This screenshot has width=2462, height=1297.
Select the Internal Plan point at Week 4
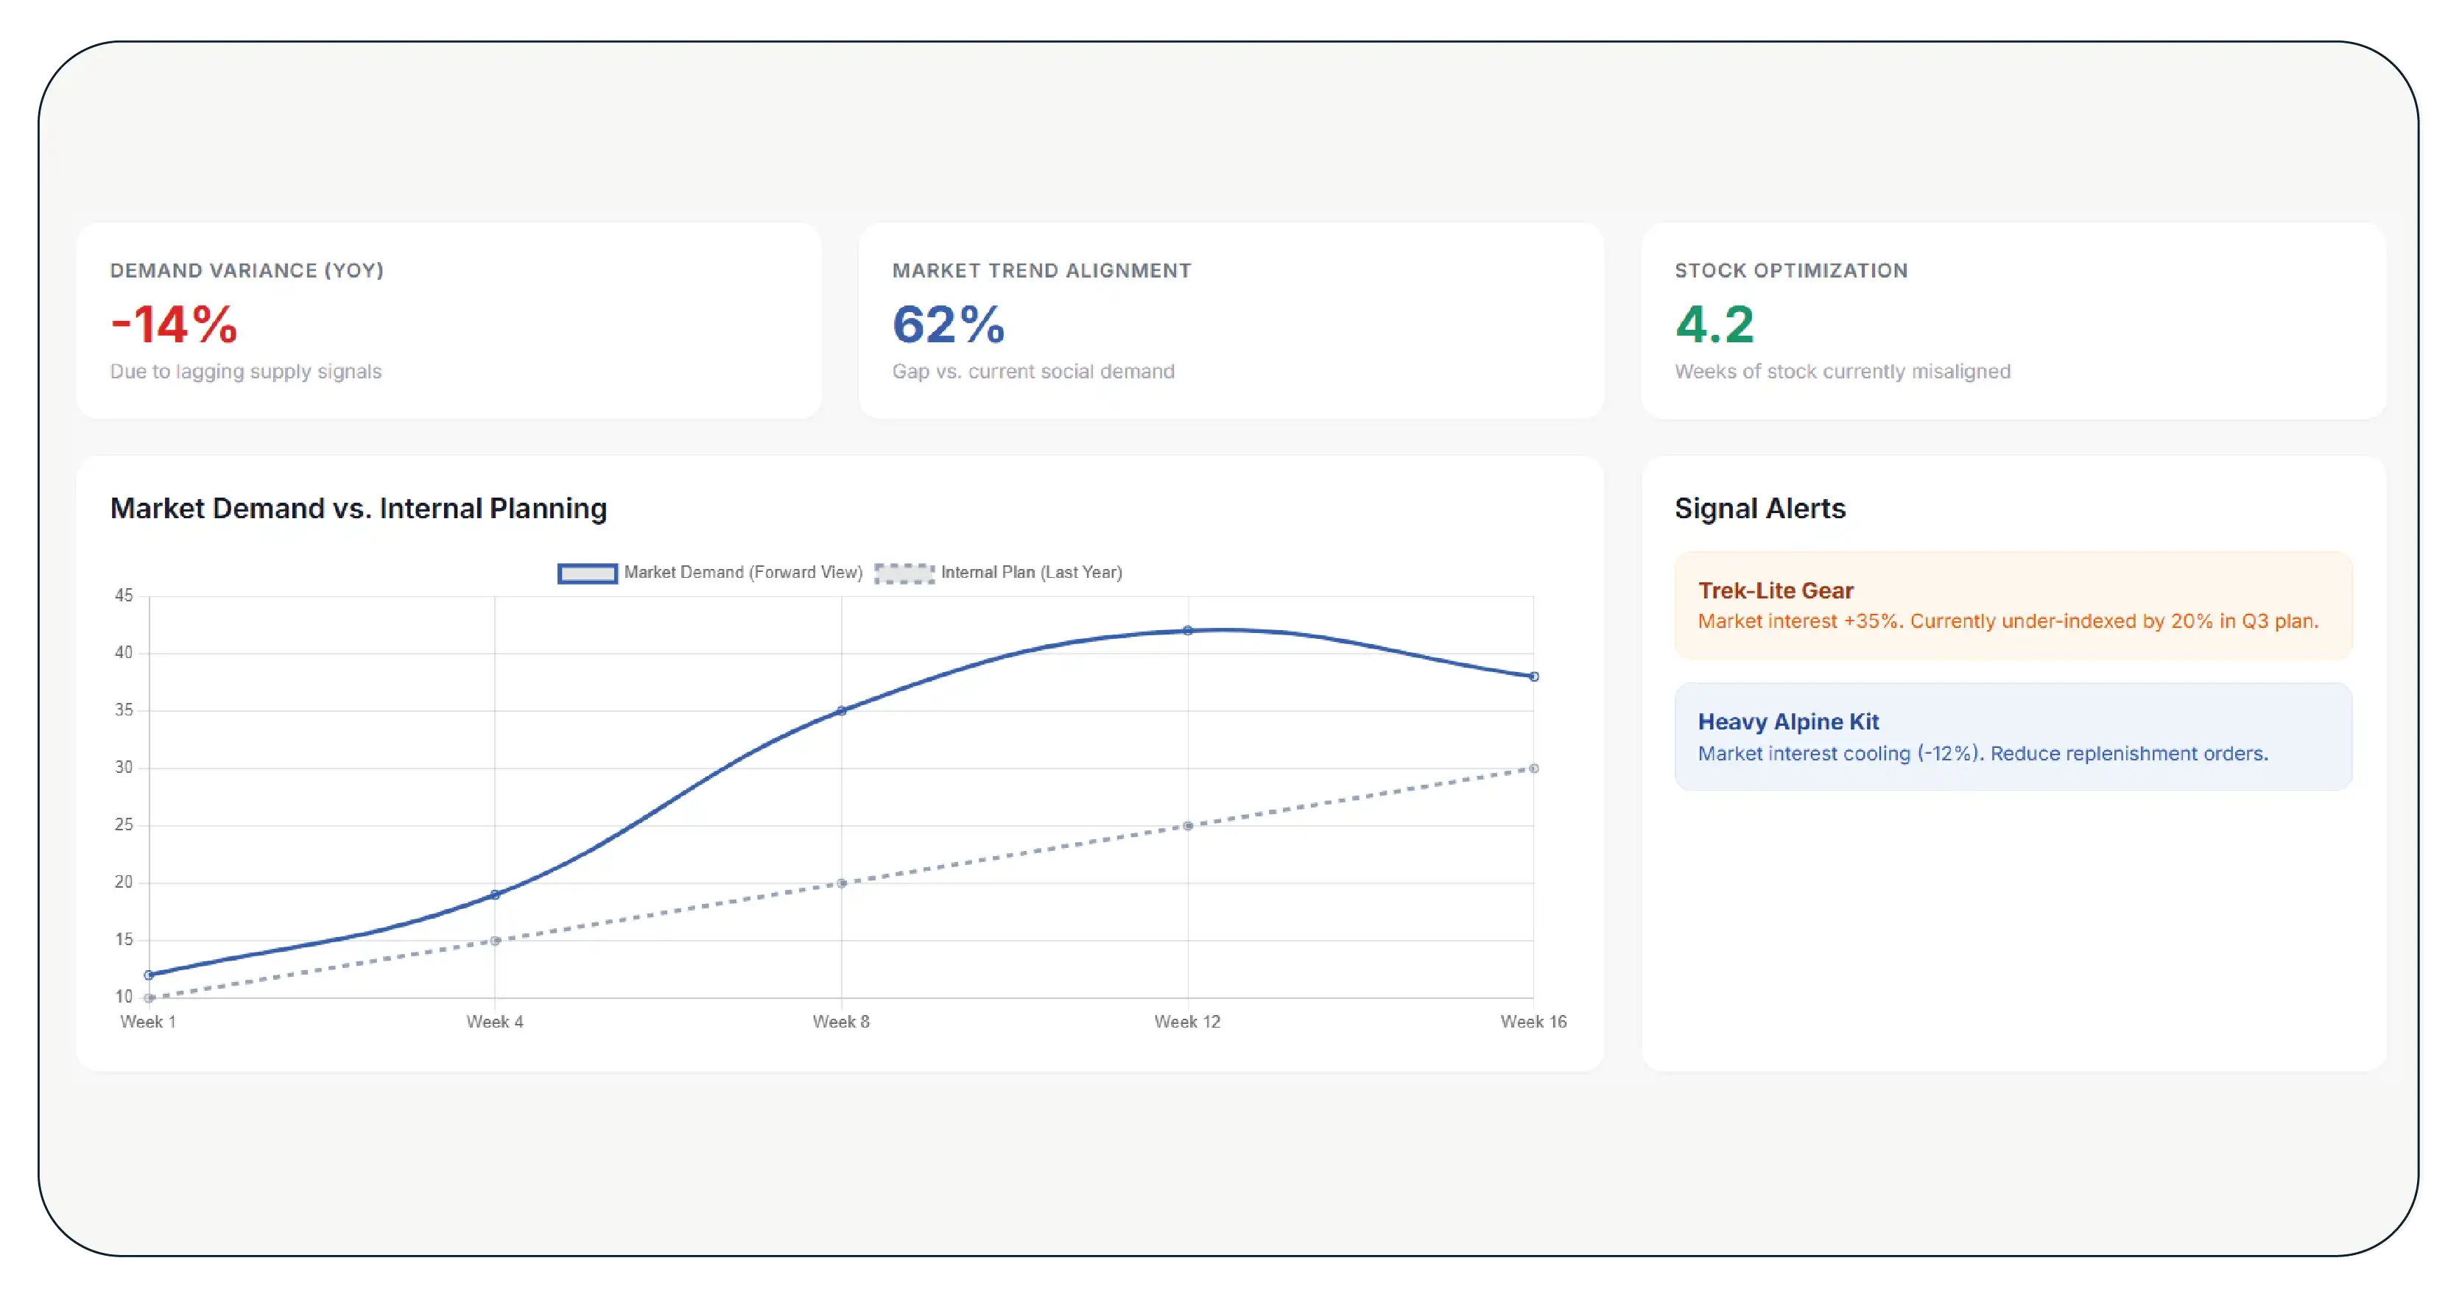(495, 940)
